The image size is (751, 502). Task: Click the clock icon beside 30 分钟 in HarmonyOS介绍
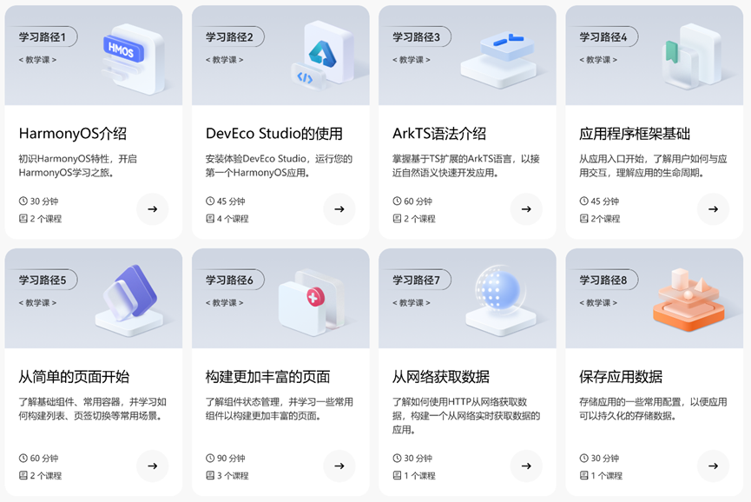coord(23,201)
